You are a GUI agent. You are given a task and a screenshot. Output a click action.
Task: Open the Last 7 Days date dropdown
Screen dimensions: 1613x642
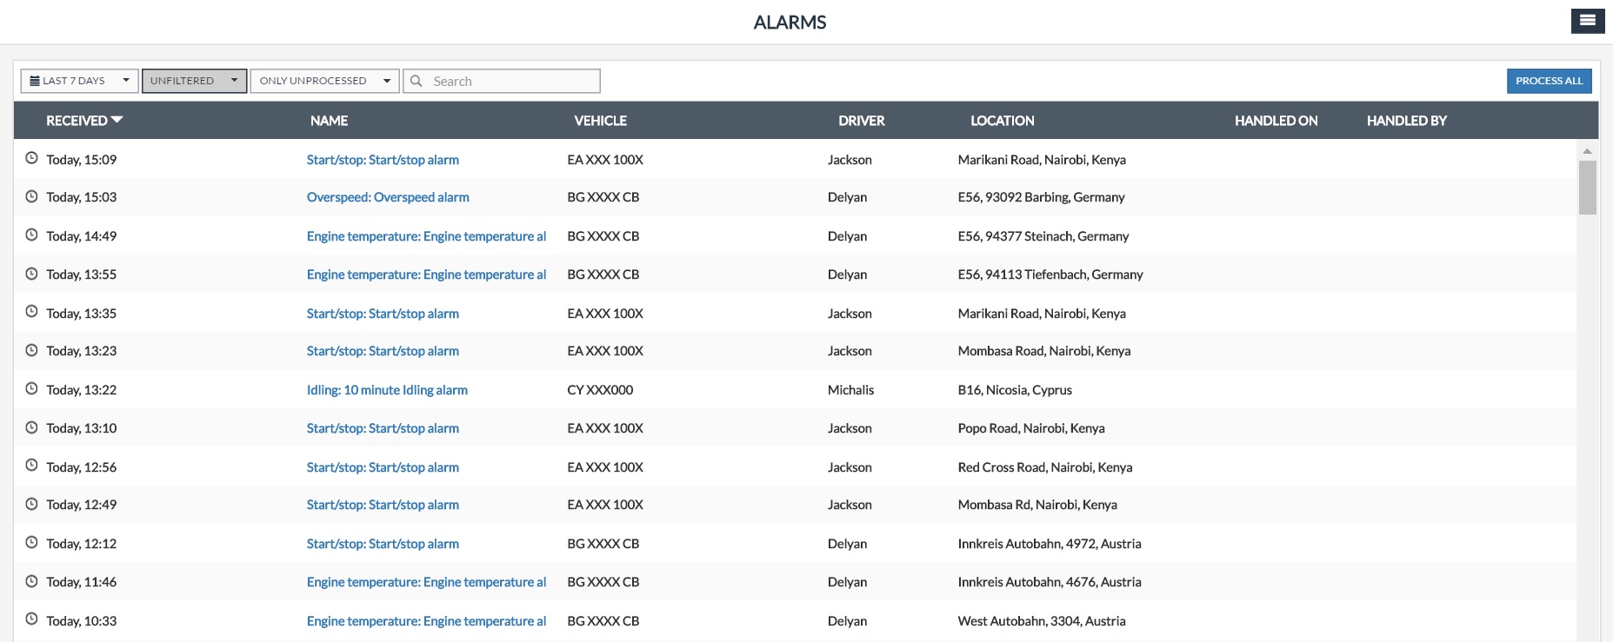79,81
